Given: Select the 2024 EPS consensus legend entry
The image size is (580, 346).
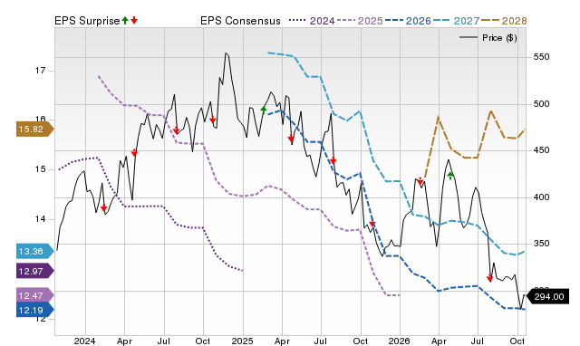Looking at the screenshot, I should pos(312,21).
